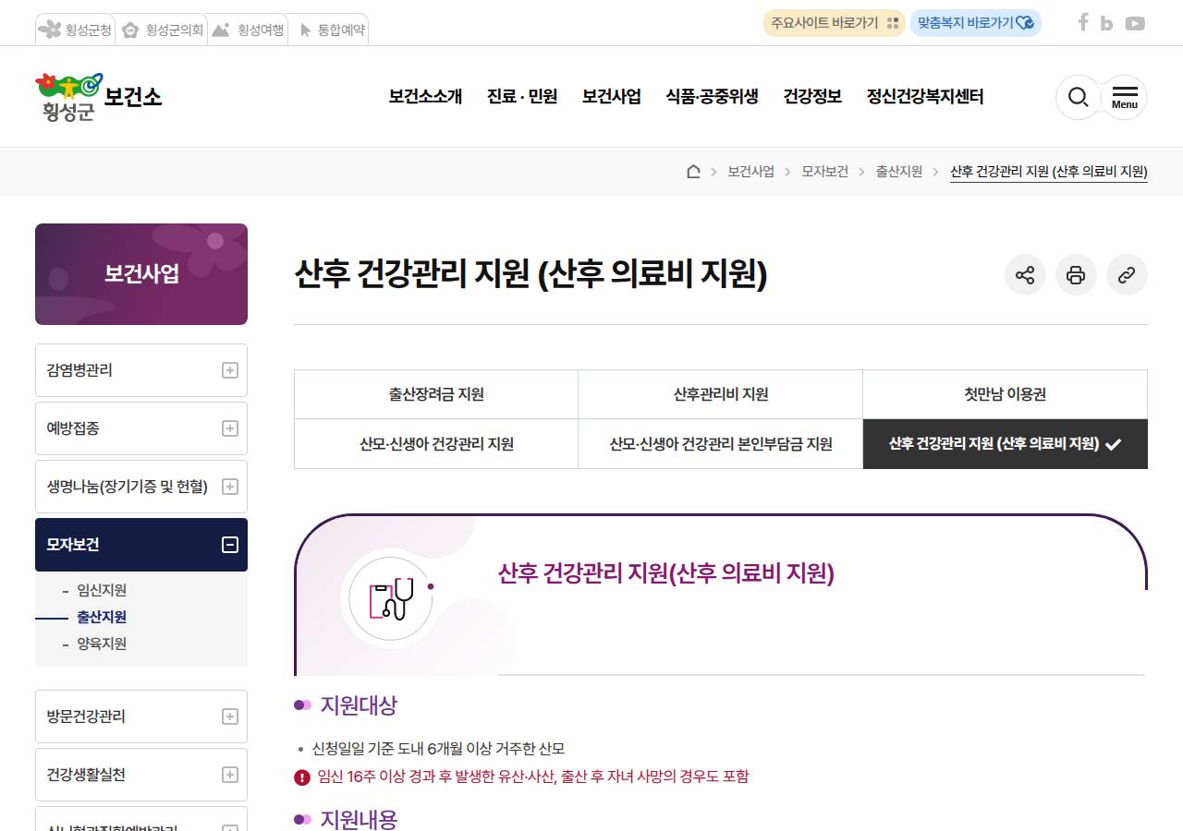Open the search magnifier icon
The height and width of the screenshot is (831, 1183).
(x=1078, y=97)
